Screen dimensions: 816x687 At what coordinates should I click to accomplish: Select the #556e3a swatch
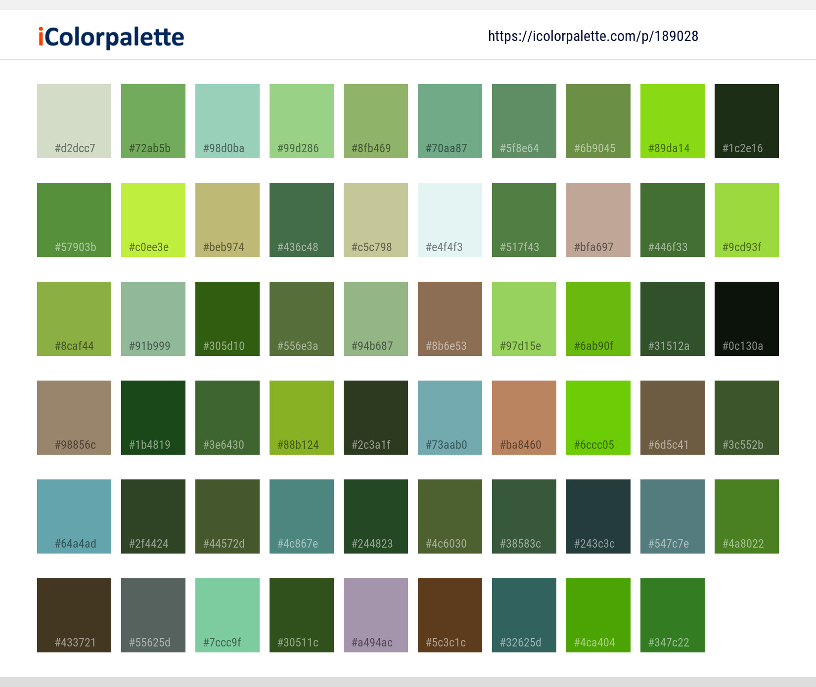(302, 319)
